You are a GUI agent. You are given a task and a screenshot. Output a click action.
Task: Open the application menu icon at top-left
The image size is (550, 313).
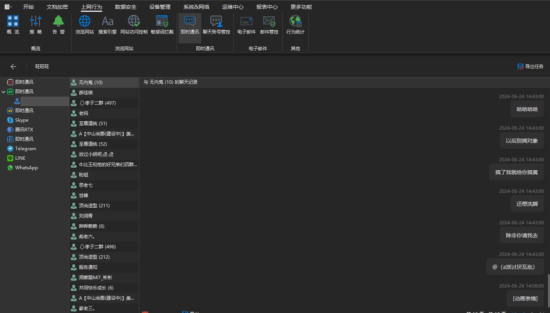tap(8, 7)
